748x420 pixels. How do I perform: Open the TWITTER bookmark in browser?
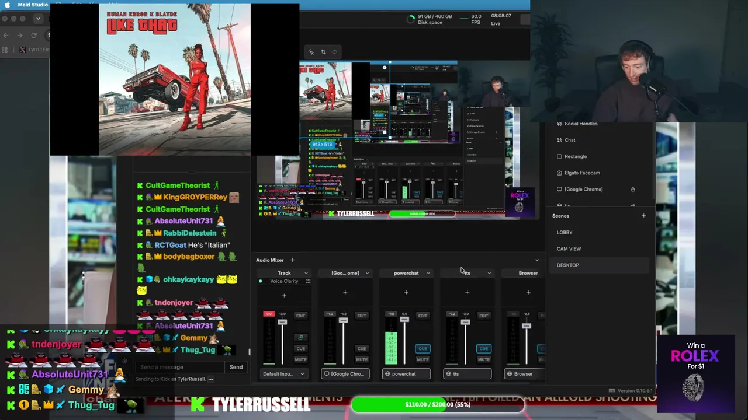point(34,50)
